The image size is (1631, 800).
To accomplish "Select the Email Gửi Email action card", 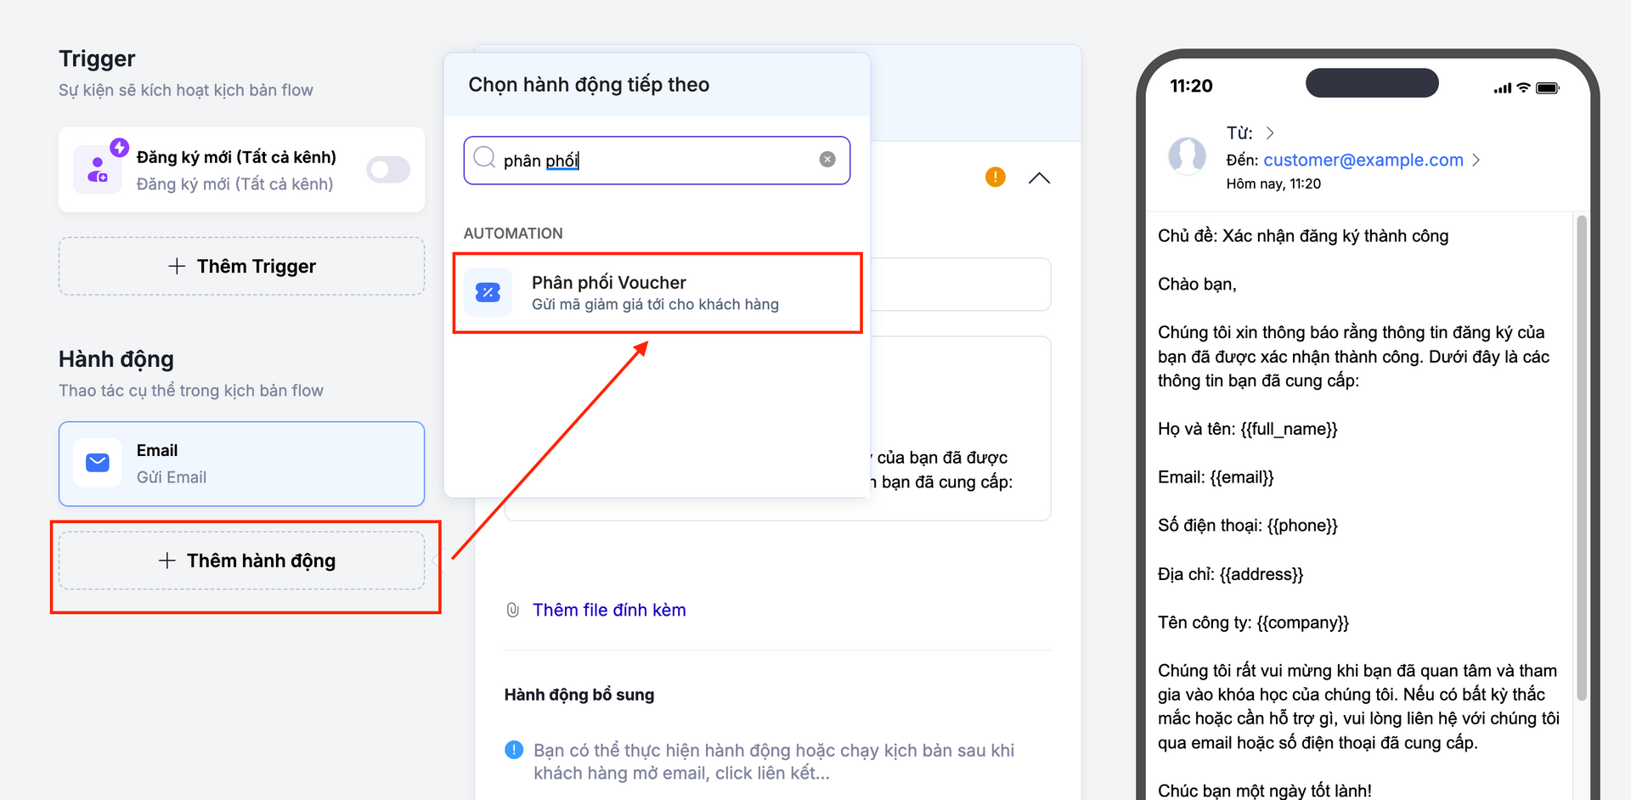I will 241,464.
